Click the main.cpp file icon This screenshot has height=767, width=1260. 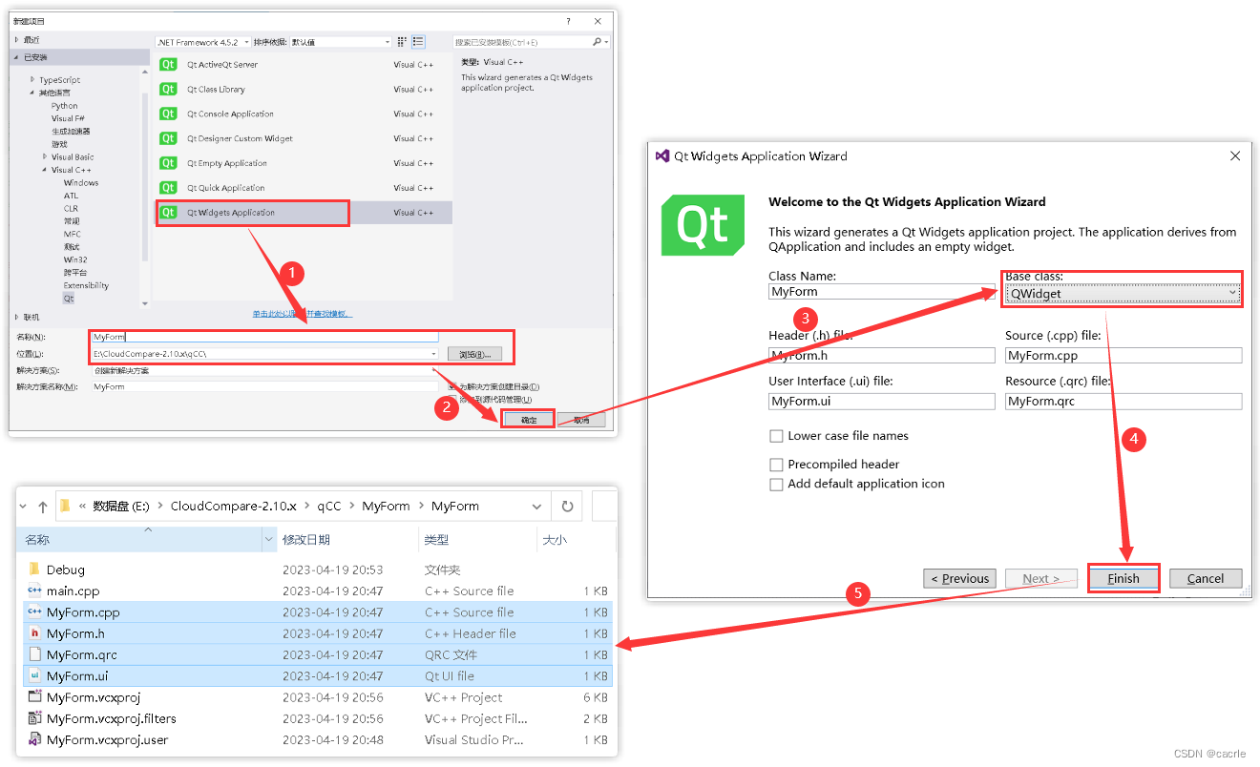point(34,591)
